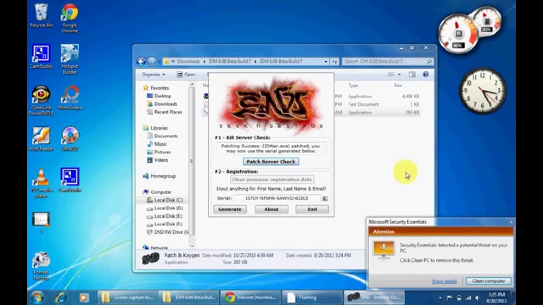
Task: Click the refresh button beside the address bar
Action: pos(335,61)
